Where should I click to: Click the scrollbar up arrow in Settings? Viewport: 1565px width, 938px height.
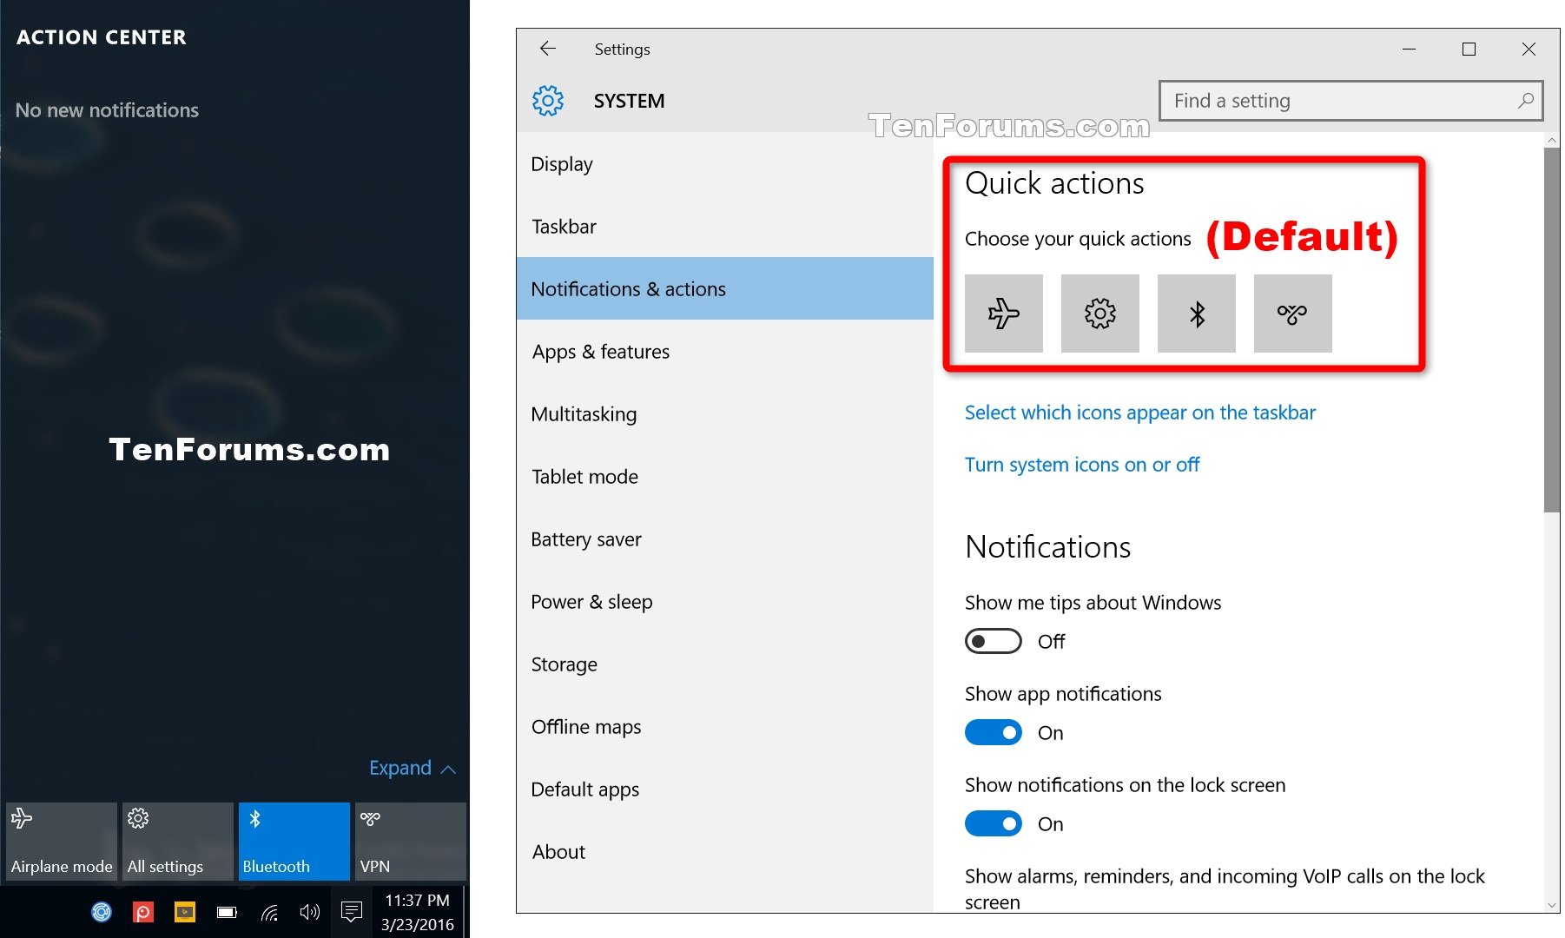pos(1552,140)
